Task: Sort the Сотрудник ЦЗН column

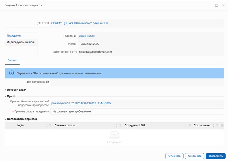Action: click(x=186, y=125)
